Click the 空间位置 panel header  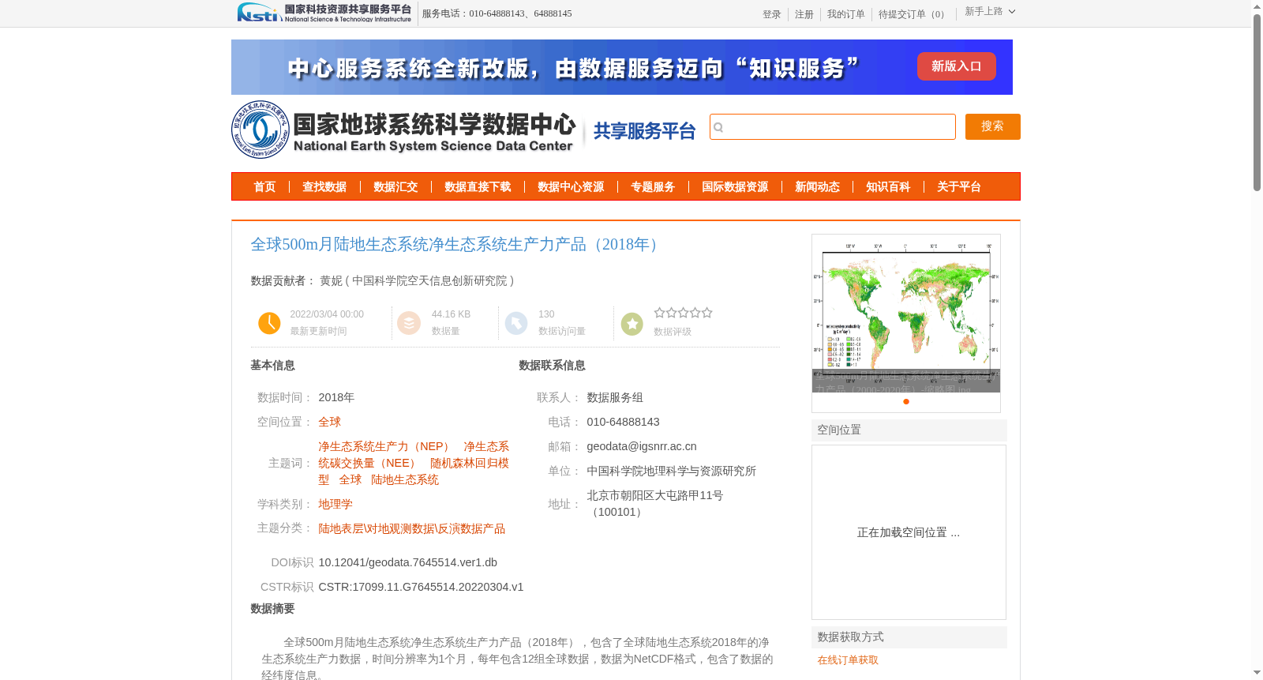pos(909,430)
